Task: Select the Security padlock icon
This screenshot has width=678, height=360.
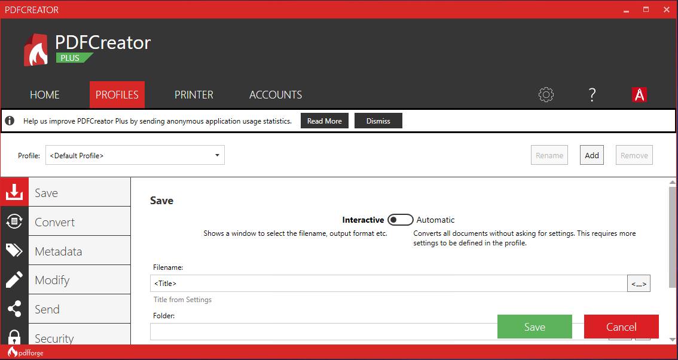Action: pos(14,337)
